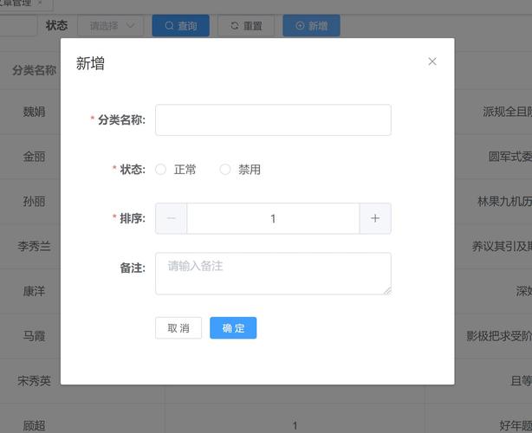Click the sort value 1 in 顾超 row

(295, 425)
